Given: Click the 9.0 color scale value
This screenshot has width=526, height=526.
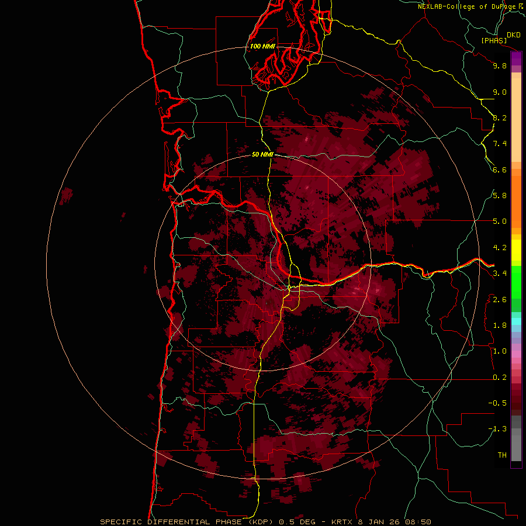Looking at the screenshot, I should 500,92.
